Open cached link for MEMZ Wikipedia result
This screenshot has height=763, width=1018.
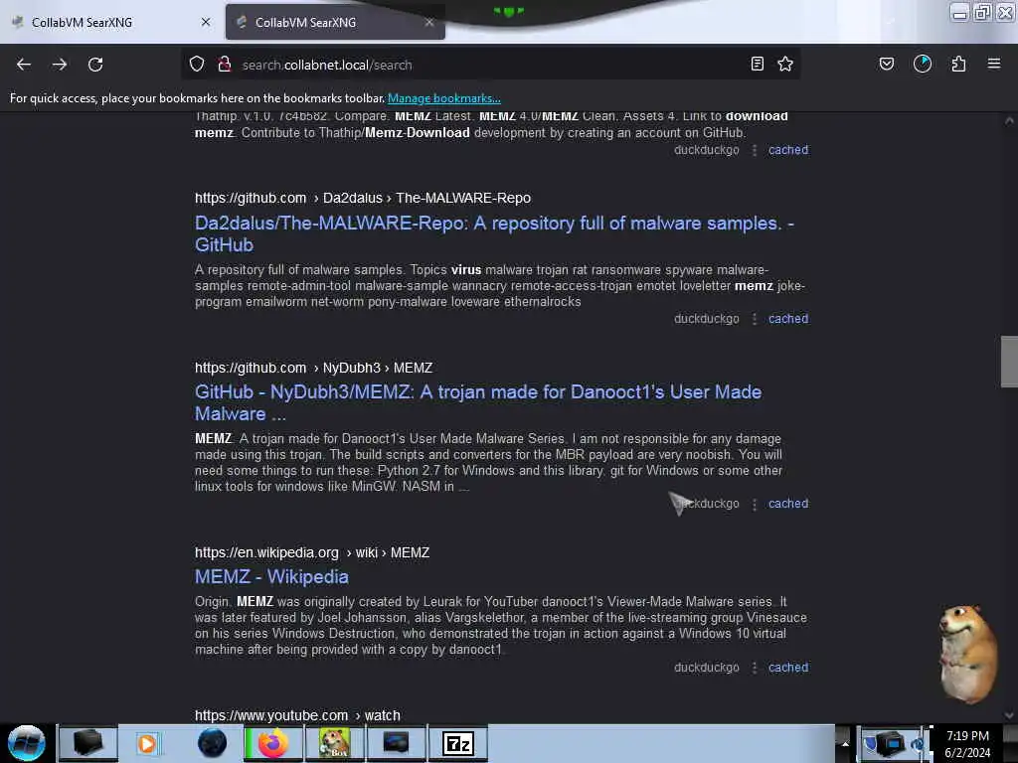tap(788, 667)
